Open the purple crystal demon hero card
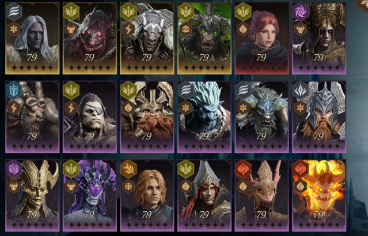Viewport: 368px width, 236px height. point(90,196)
